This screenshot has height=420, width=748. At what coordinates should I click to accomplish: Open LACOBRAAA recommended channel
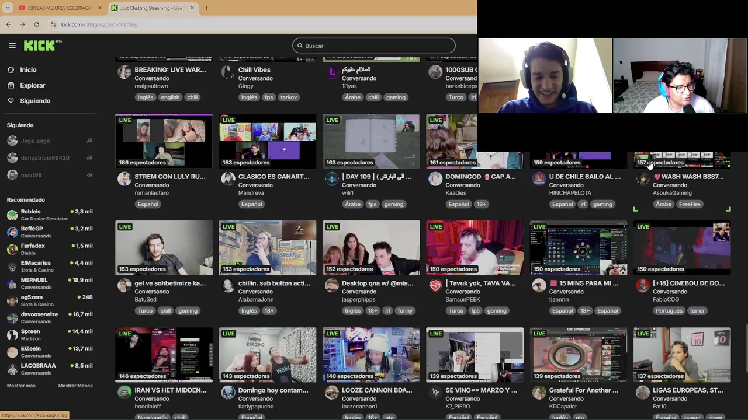pos(50,369)
